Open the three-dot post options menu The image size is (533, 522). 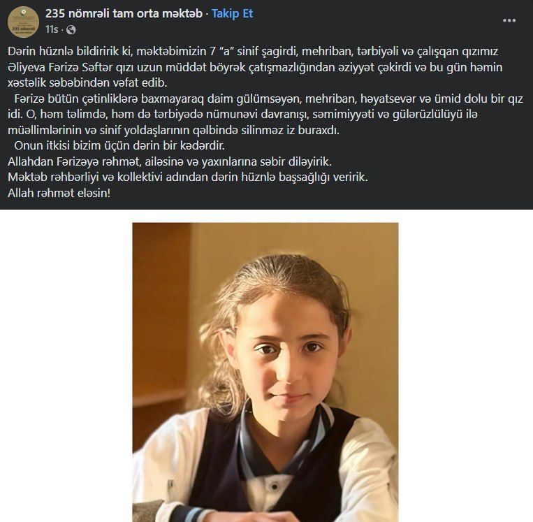pyautogui.click(x=509, y=21)
